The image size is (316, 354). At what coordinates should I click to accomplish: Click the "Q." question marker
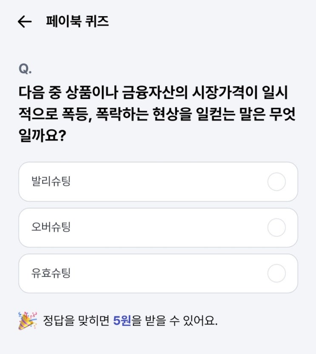coord(25,69)
